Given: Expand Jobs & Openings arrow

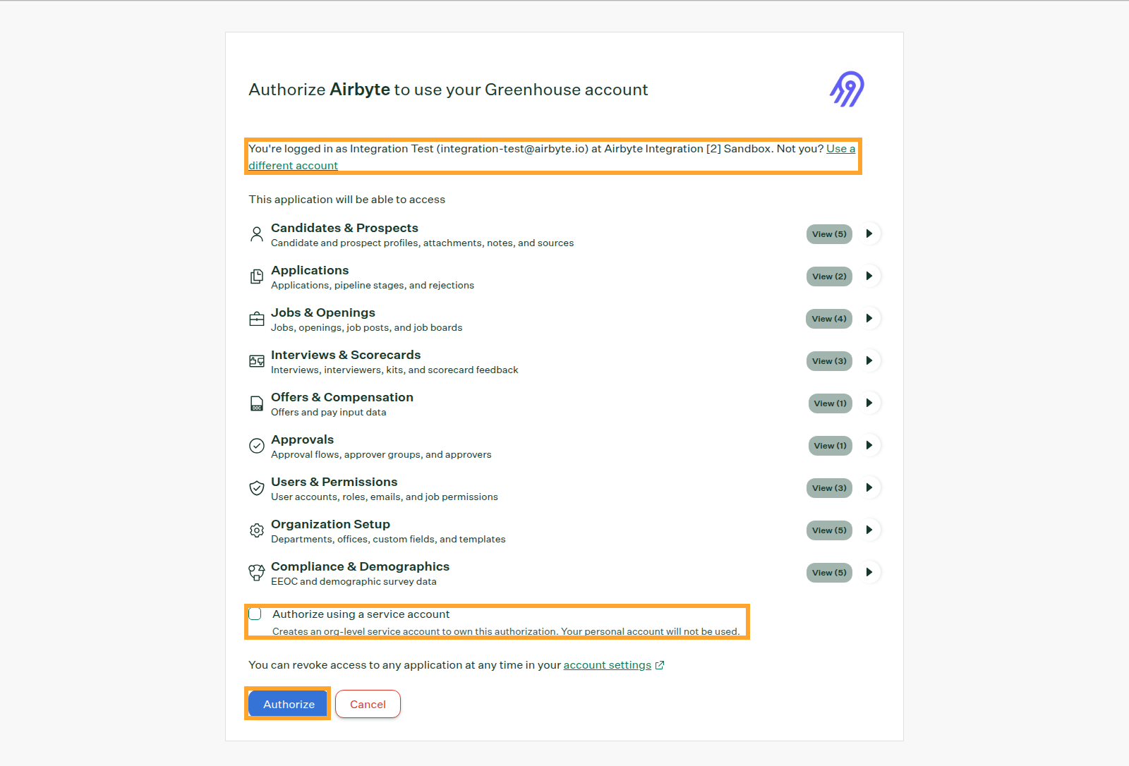Looking at the screenshot, I should click(869, 318).
